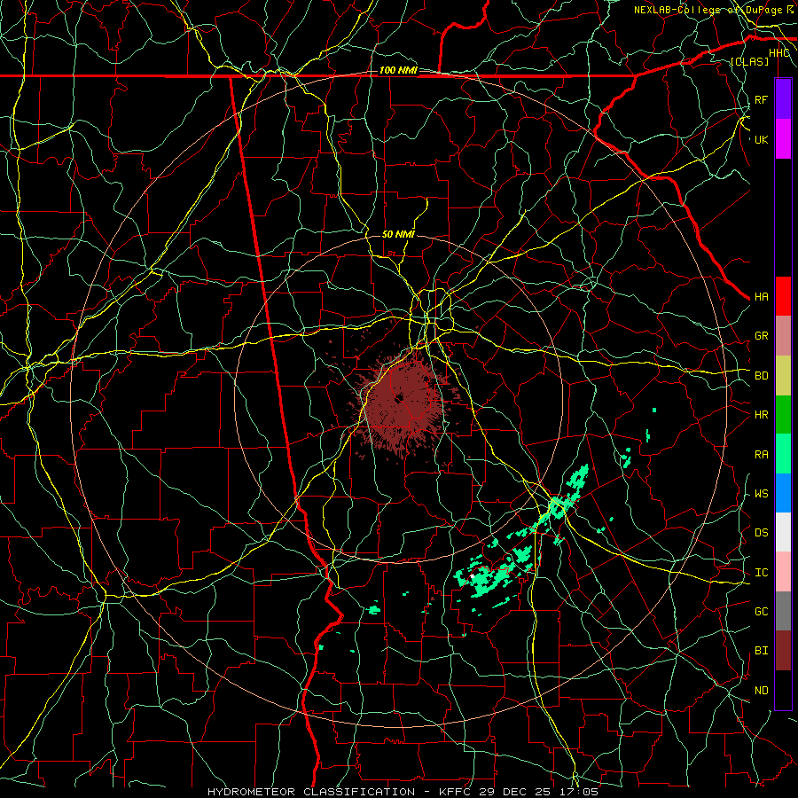Select the WS blue legend swatch

783,493
